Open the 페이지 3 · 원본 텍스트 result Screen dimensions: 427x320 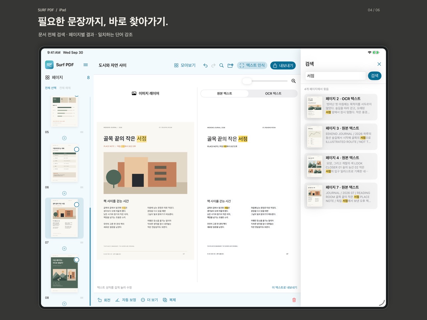(x=341, y=137)
